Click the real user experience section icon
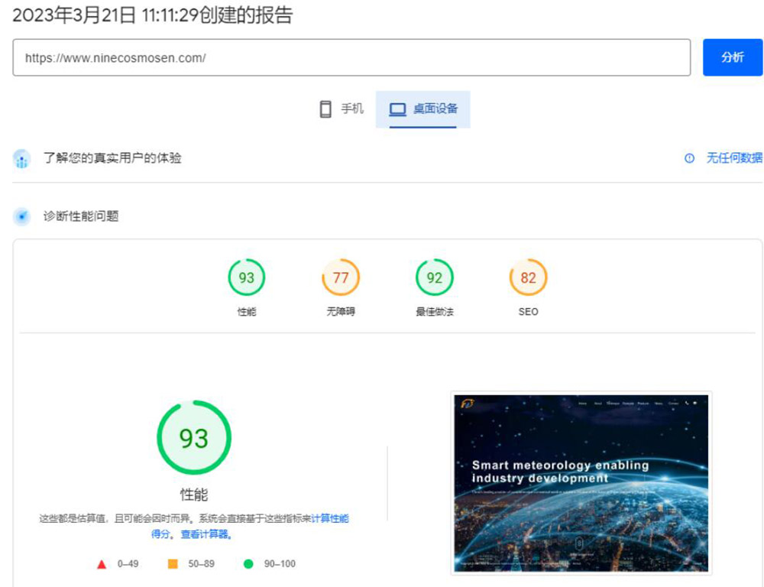This screenshot has height=587, width=764. [x=22, y=159]
